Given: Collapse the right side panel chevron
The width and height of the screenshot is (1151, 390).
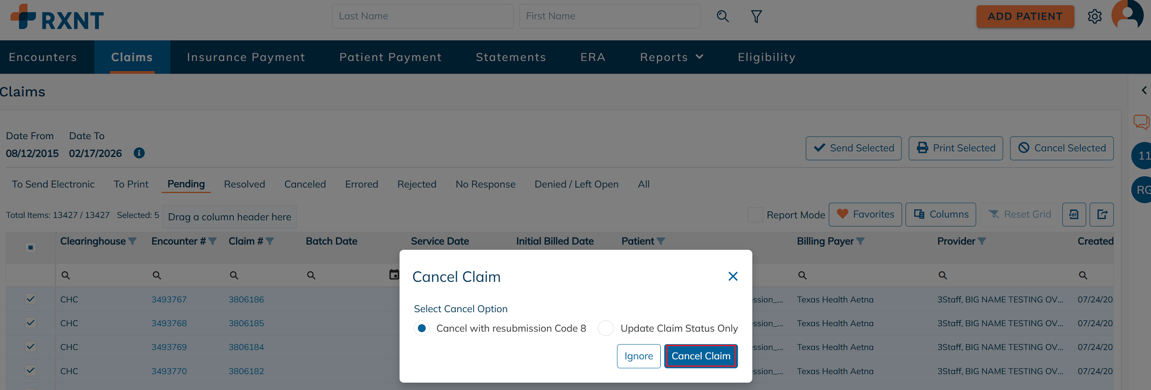Looking at the screenshot, I should tap(1144, 91).
